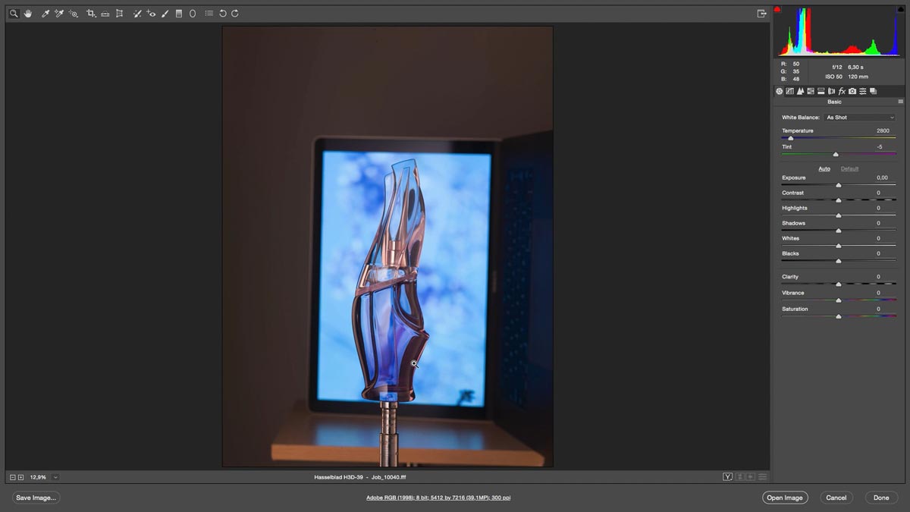Zoom out with the minus button
This screenshot has height=512, width=910.
click(x=13, y=477)
